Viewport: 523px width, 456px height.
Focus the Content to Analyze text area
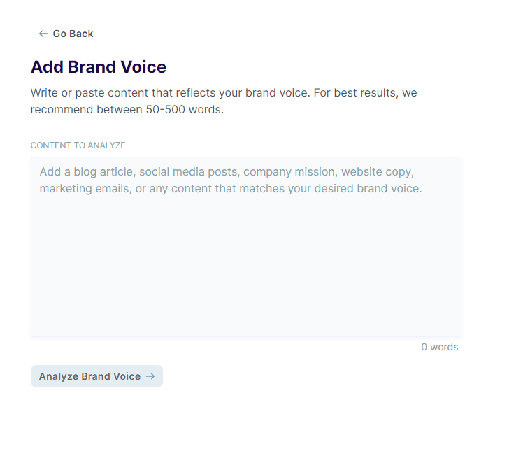pyautogui.click(x=245, y=266)
